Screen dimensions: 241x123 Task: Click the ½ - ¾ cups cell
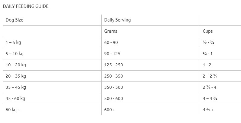209,42
